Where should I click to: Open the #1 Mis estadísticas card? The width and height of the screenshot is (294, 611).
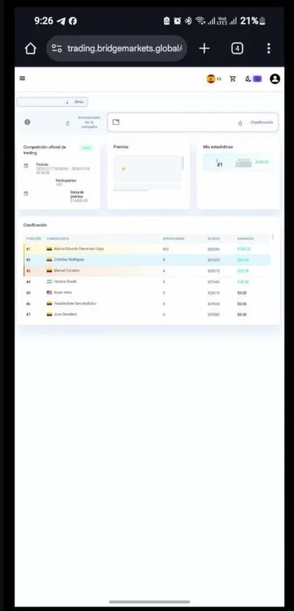click(238, 162)
